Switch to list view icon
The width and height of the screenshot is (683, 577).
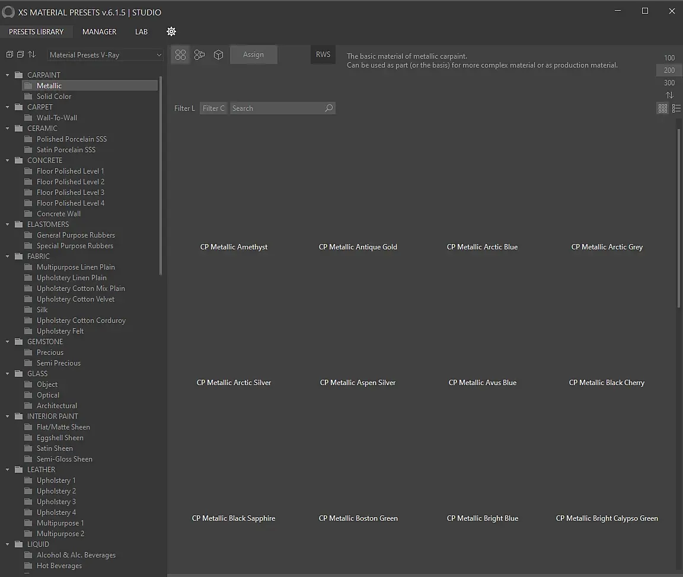pos(676,108)
